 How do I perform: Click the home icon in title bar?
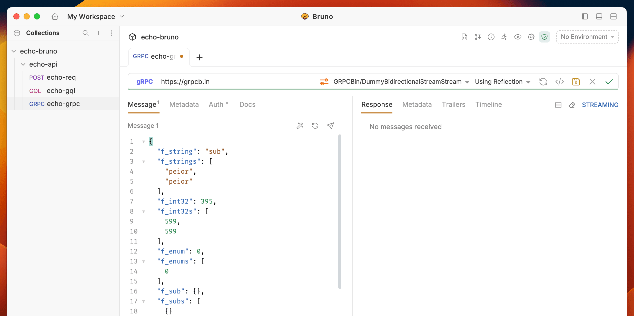click(55, 17)
